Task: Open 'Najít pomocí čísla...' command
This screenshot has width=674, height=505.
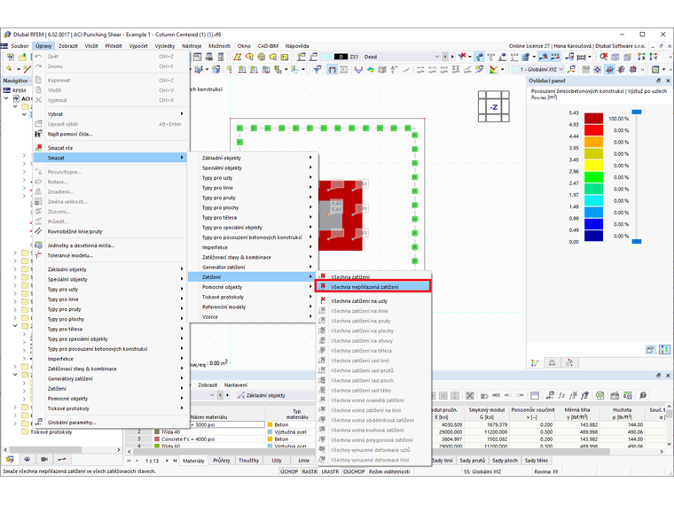Action: coord(70,134)
